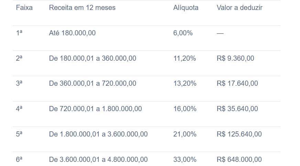Click the 2ª faixa row label
300x166 pixels.
19,58
